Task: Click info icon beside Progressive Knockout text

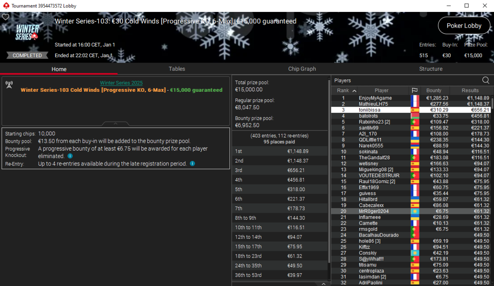Action: click(x=70, y=156)
